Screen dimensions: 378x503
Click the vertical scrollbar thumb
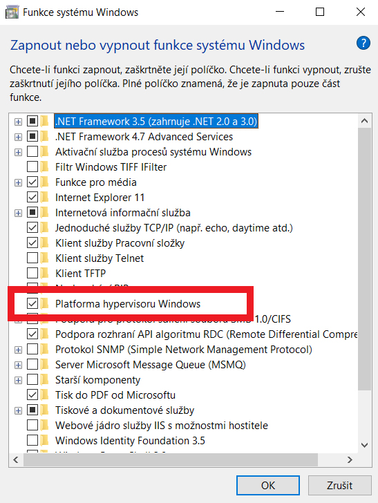(364, 258)
